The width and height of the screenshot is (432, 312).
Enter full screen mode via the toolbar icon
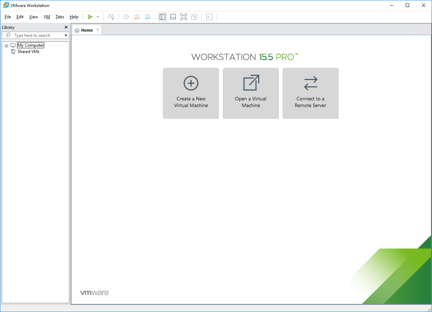(184, 17)
